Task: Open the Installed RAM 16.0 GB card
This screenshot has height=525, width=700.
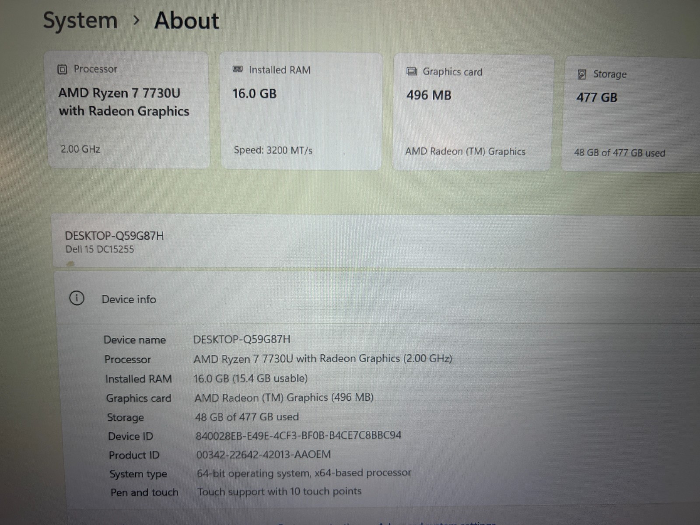Action: [x=301, y=111]
